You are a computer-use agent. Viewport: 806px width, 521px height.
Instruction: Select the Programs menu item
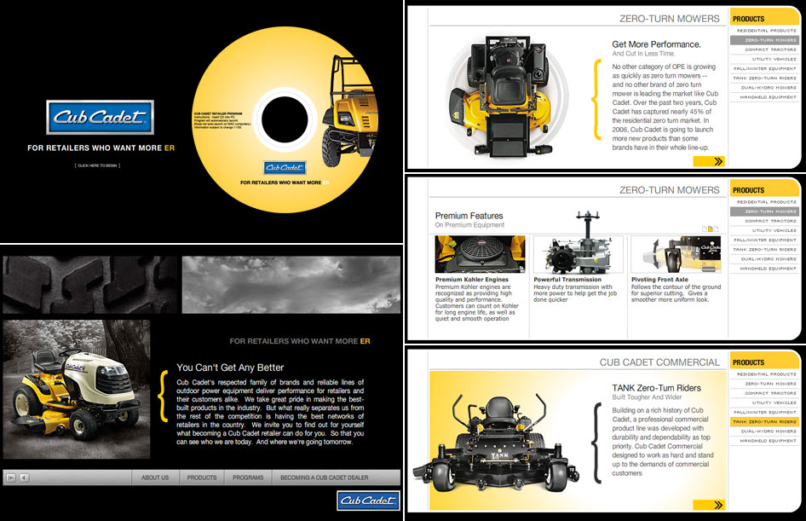click(248, 478)
